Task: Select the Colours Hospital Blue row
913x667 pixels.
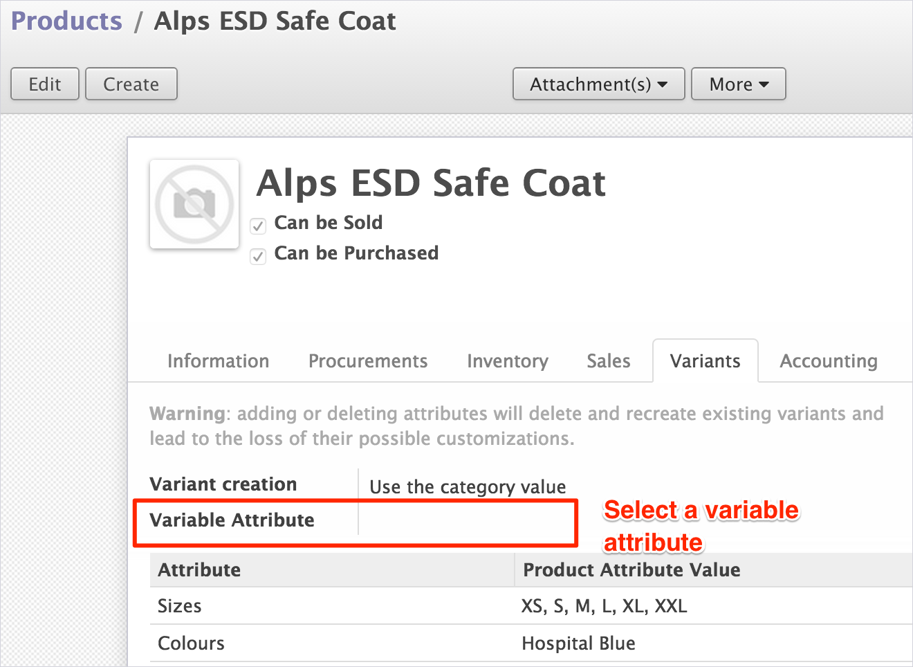Action: (x=415, y=643)
